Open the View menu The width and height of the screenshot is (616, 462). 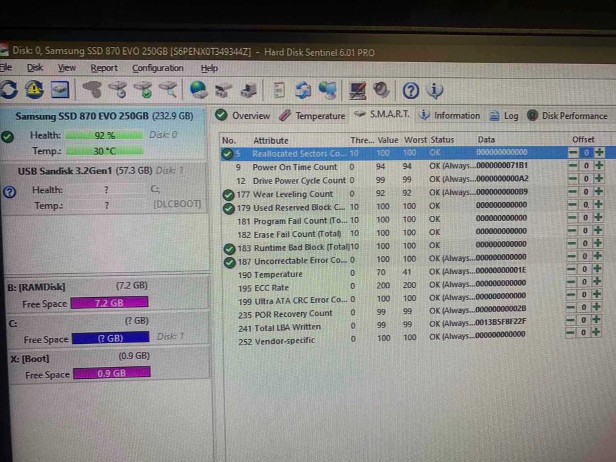67,68
